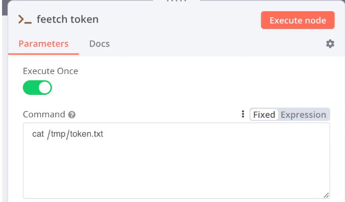The width and height of the screenshot is (345, 202).
Task: Click the Command field label
Action: [44, 114]
